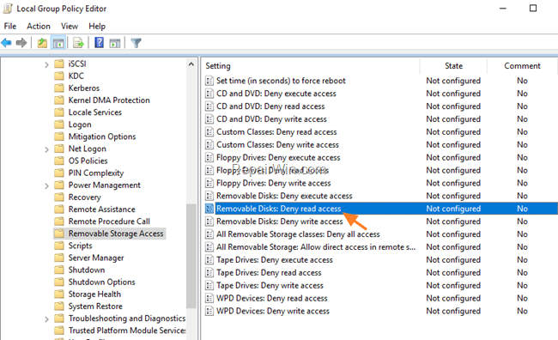Click the folder icon beside Removable Storage Access
The height and width of the screenshot is (340, 558).
pyautogui.click(x=59, y=234)
